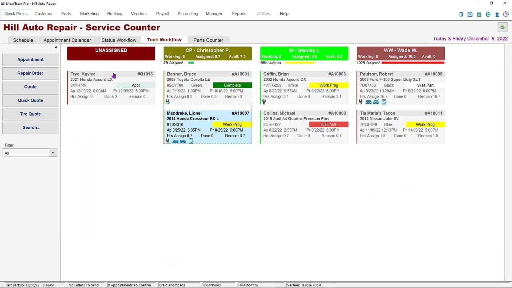Click repair order number #A10003
Viewport: 512px width, 288px height.
click(x=337, y=74)
